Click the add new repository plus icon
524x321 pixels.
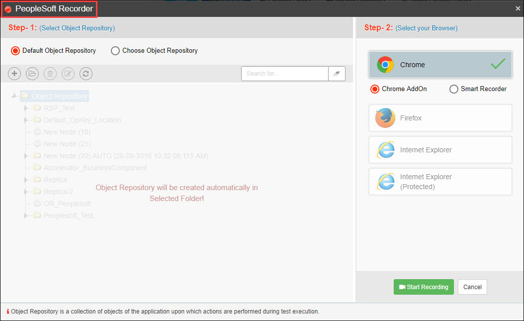14,74
